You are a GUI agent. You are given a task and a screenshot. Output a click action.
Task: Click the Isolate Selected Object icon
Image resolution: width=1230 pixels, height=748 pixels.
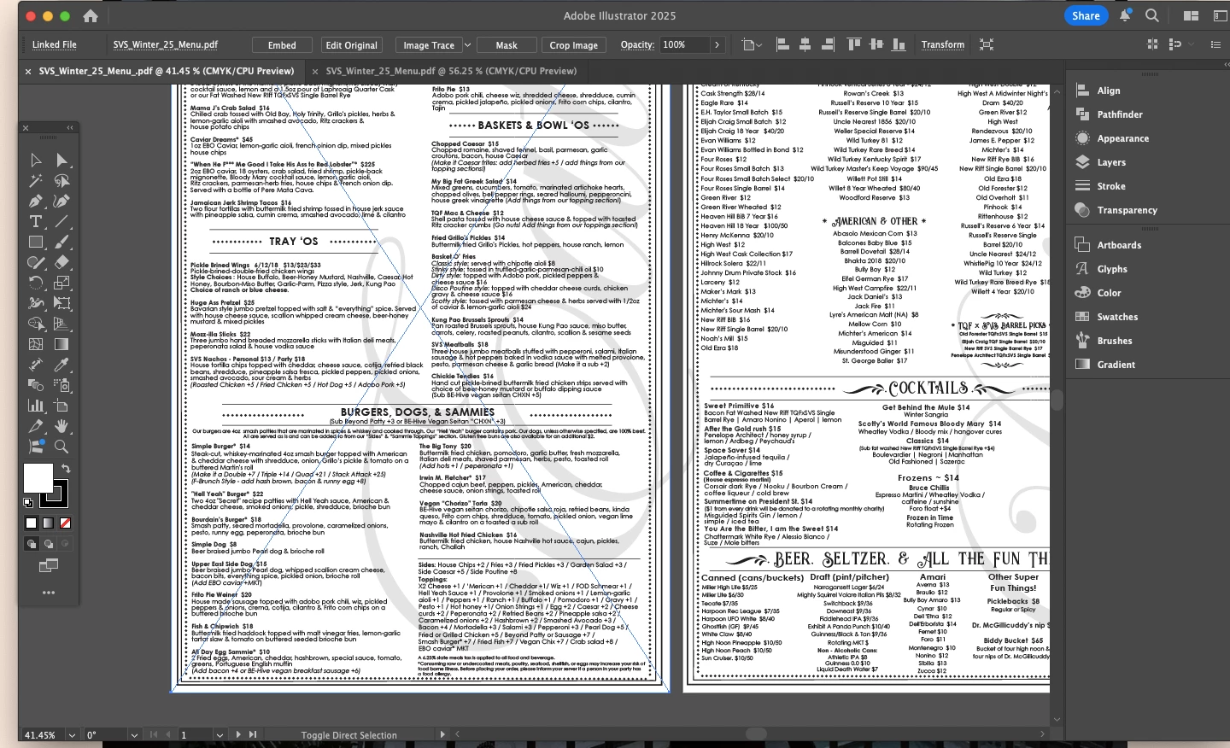(987, 44)
